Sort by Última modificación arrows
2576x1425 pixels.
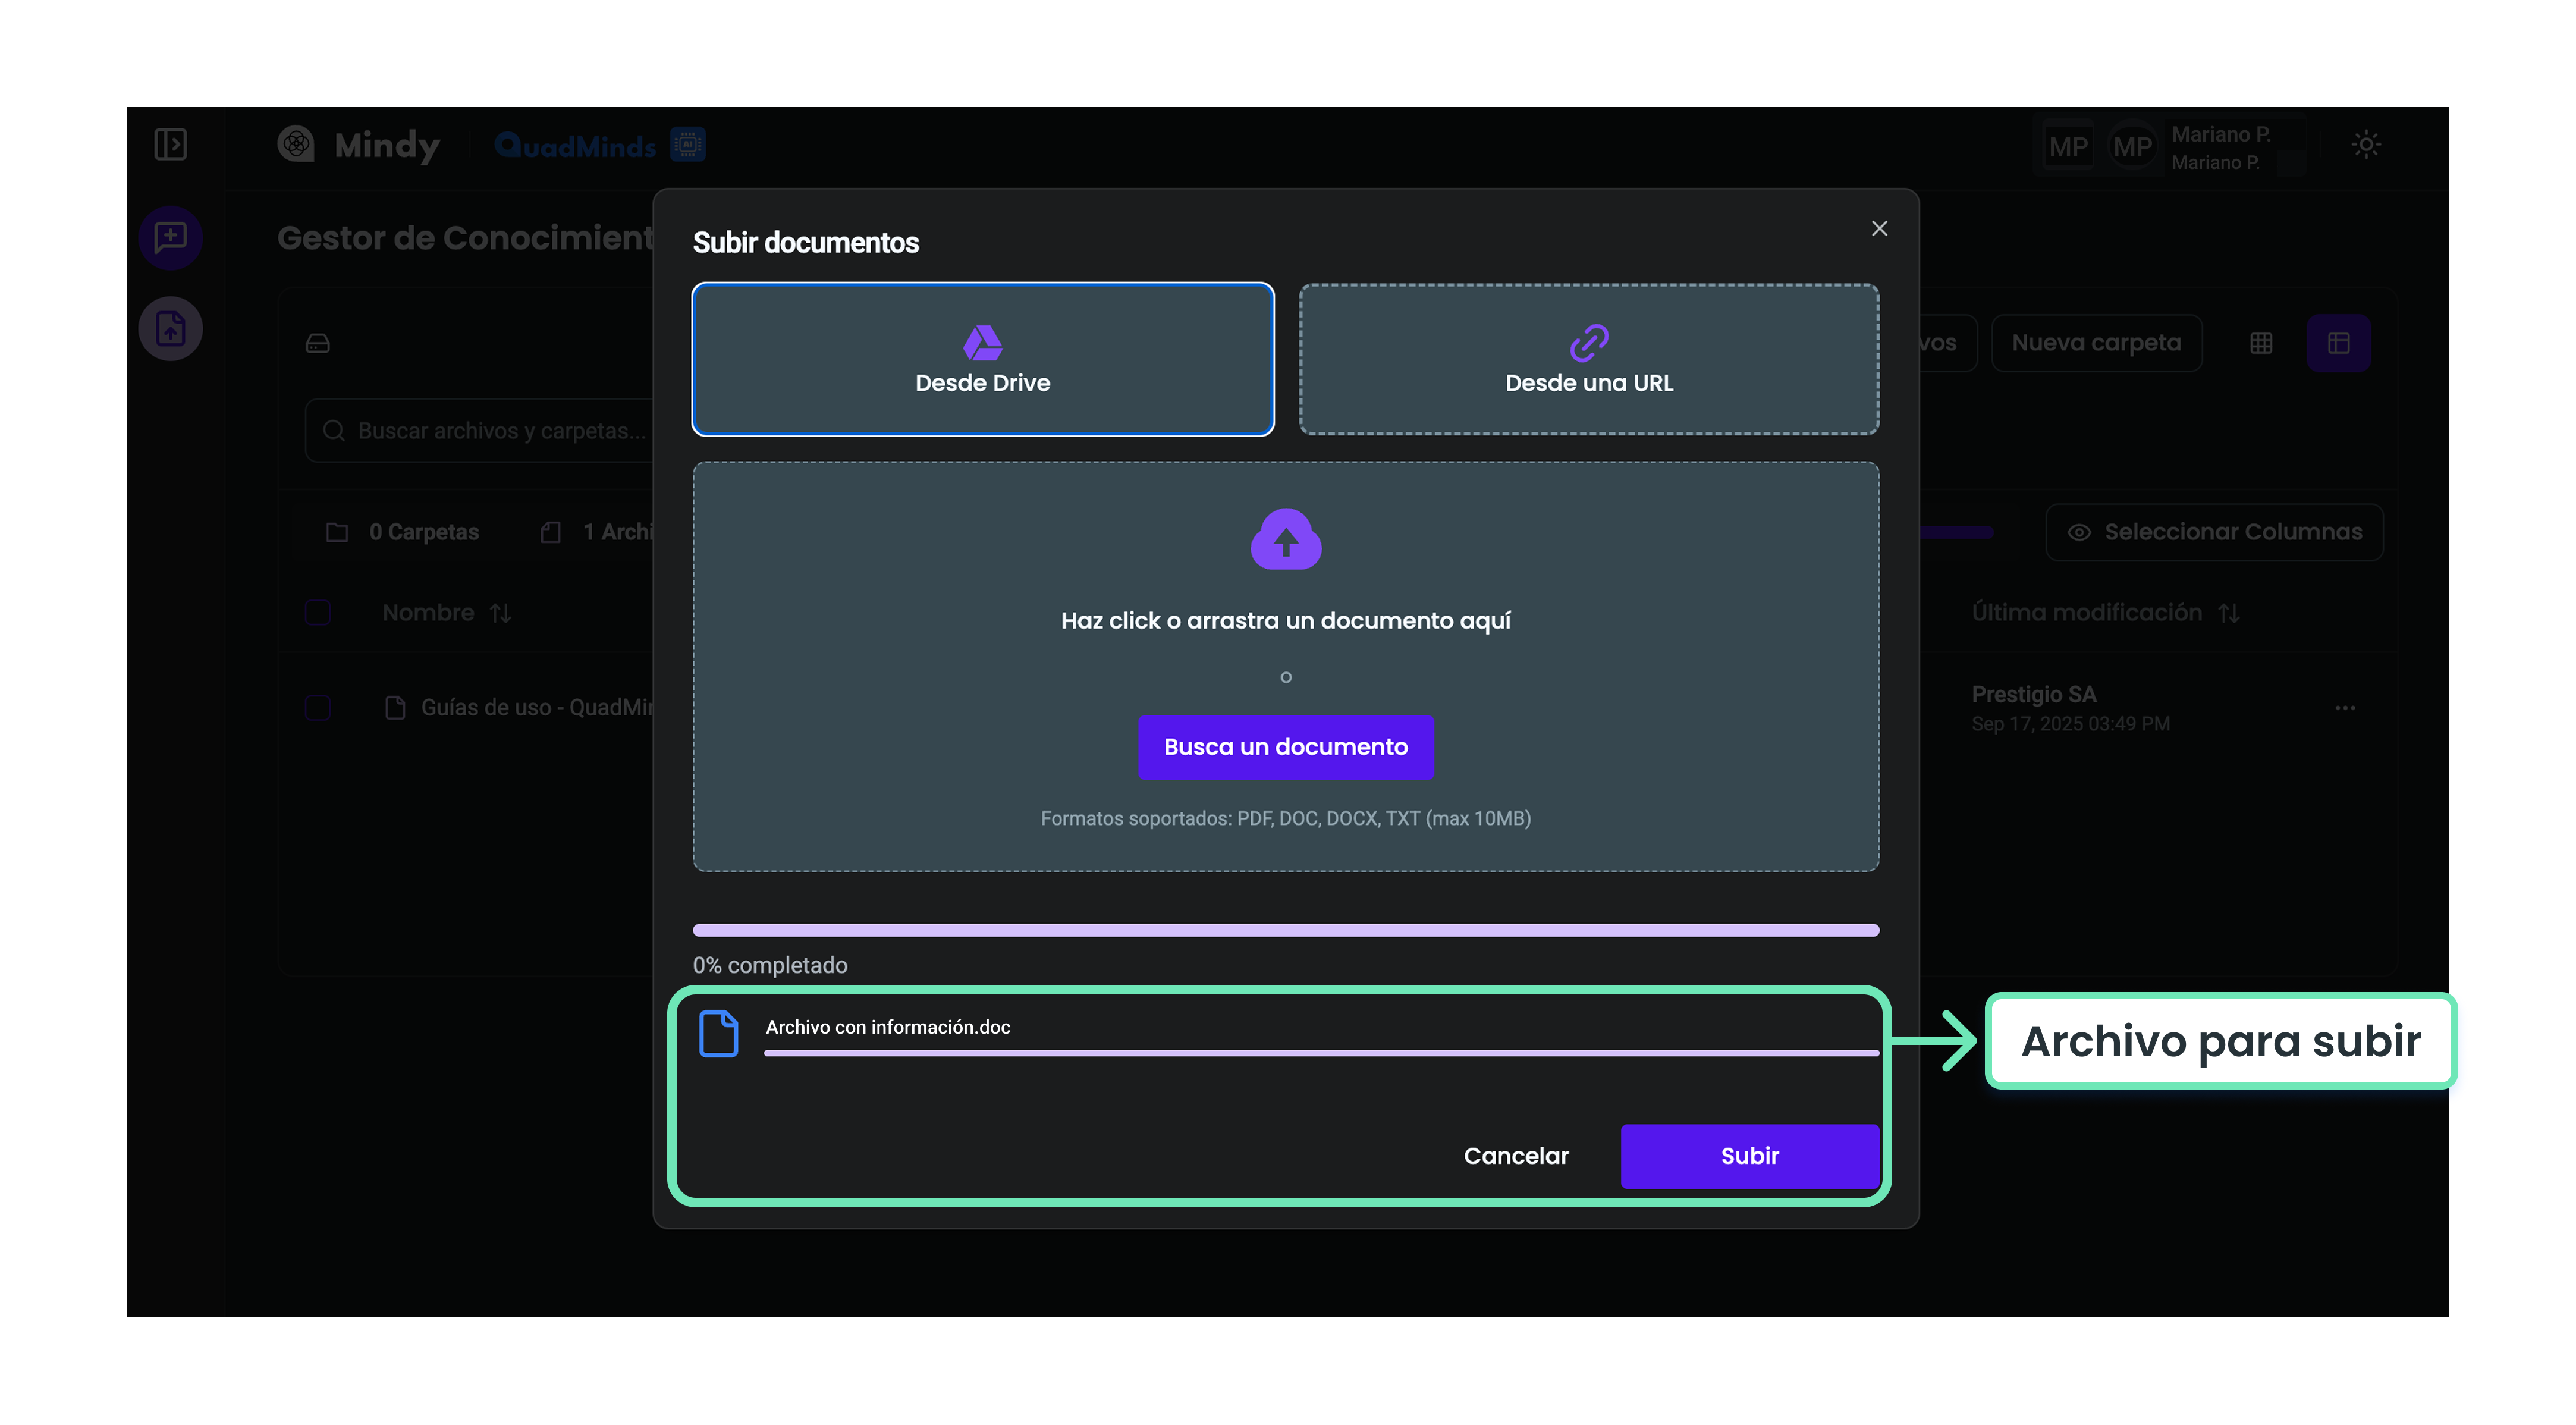pyautogui.click(x=2229, y=613)
